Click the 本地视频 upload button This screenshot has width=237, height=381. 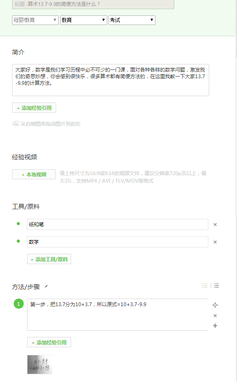coord(34,174)
